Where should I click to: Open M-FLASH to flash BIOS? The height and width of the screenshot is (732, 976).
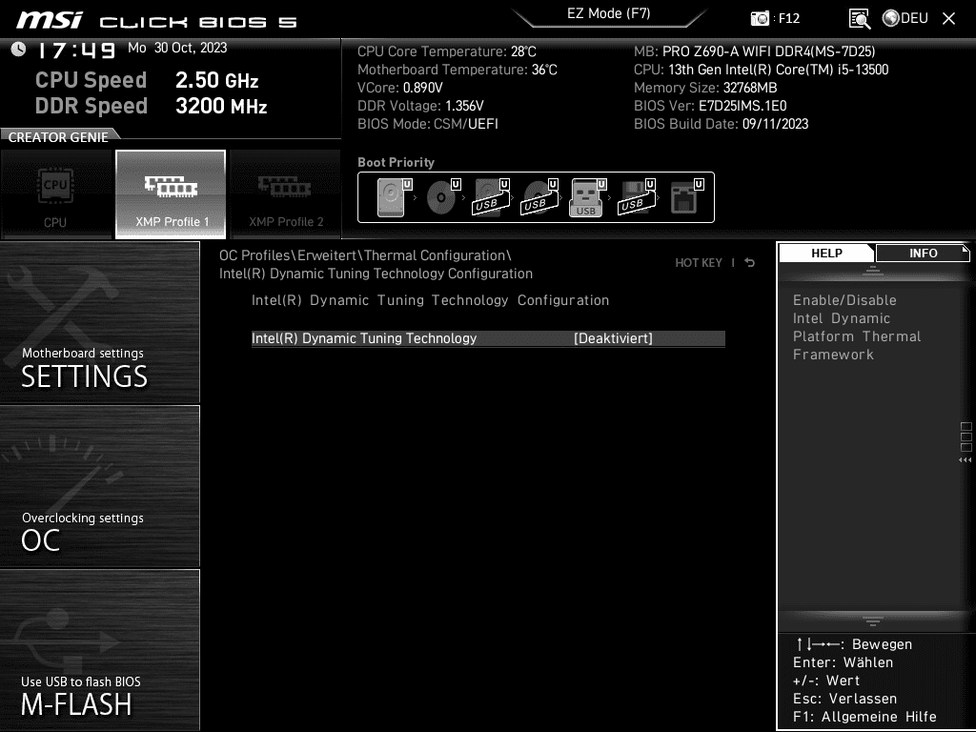click(x=99, y=650)
